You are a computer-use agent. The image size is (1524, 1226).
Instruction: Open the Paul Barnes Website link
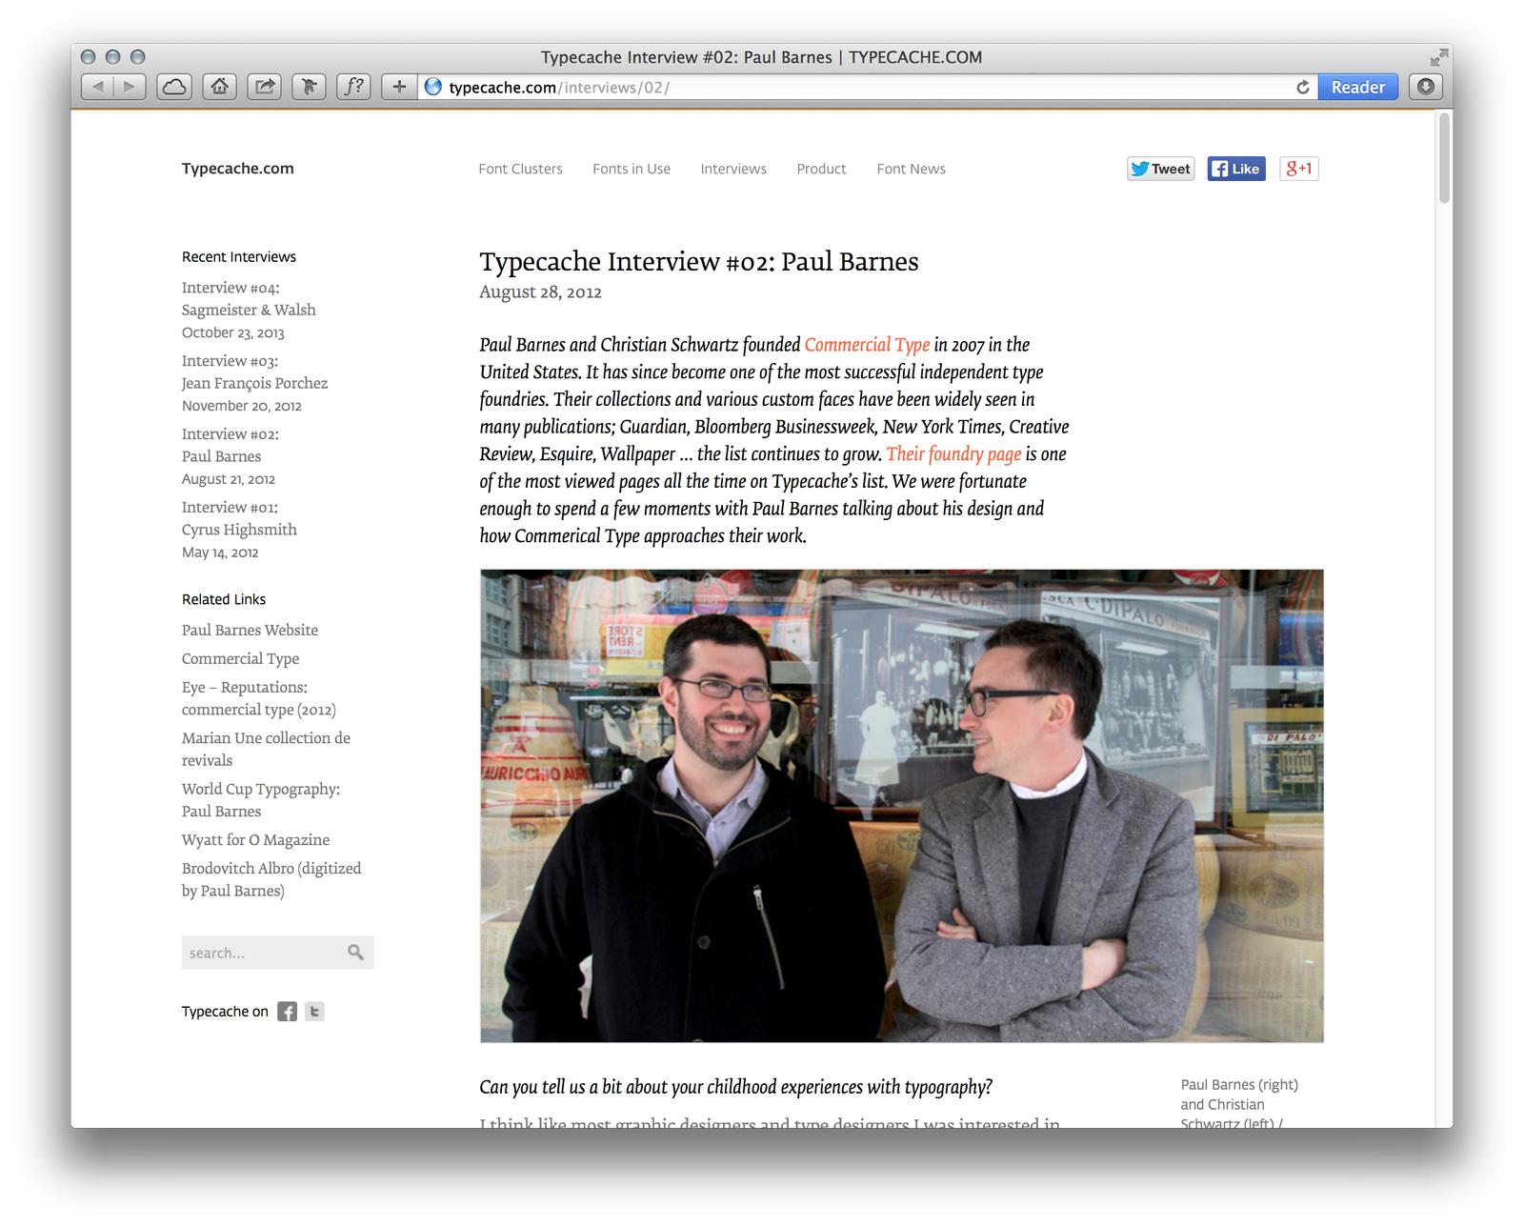(x=250, y=630)
